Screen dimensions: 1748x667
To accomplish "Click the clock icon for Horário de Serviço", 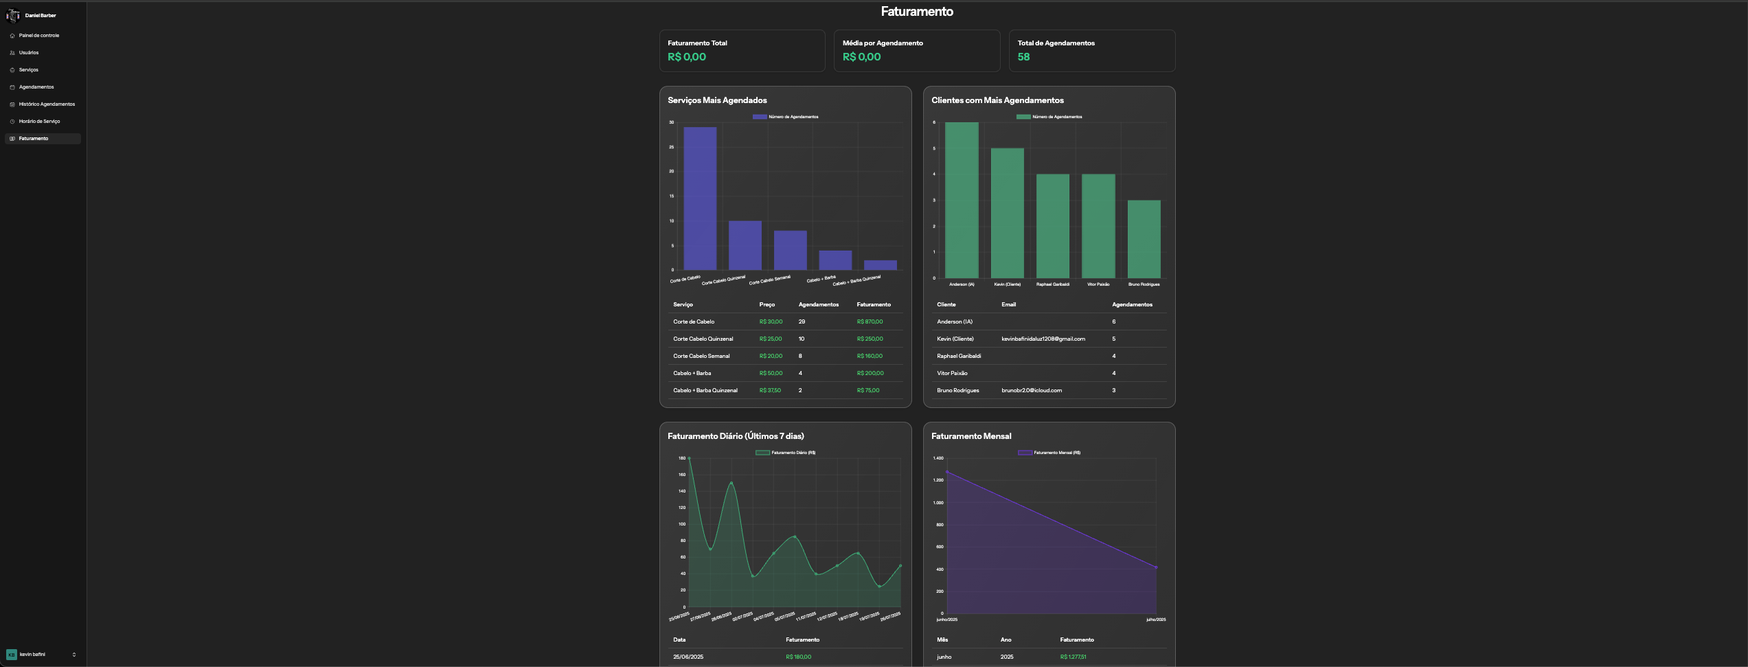I will pos(12,122).
